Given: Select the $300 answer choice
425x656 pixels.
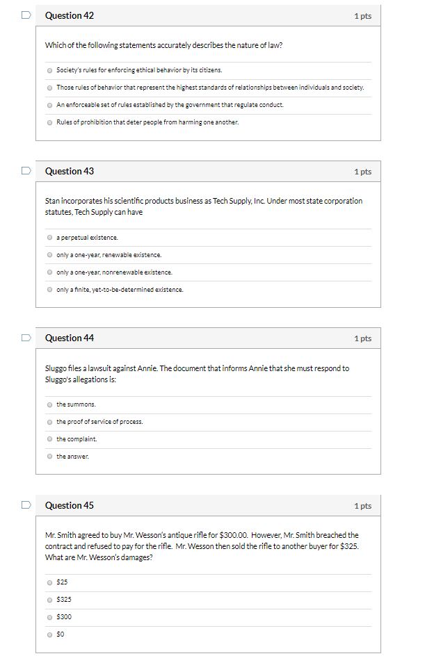Looking at the screenshot, I should pos(49,616).
